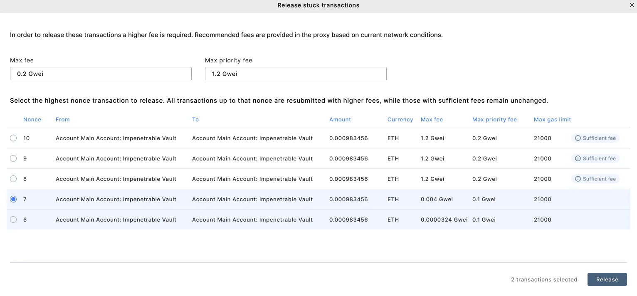
Task: Click the Max fee column header
Action: pos(432,119)
